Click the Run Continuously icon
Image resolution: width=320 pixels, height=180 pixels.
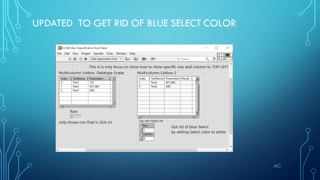[75, 59]
